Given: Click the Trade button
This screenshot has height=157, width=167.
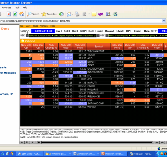Looking at the screenshot, I should coord(99,31).
